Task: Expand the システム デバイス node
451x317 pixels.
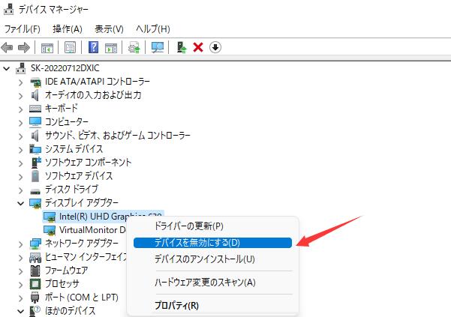Action: click(20, 150)
